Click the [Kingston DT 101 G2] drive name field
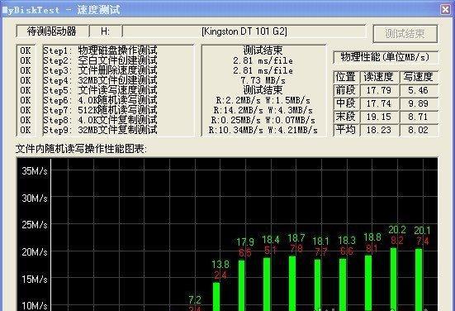This screenshot has height=311, width=455. [244, 31]
